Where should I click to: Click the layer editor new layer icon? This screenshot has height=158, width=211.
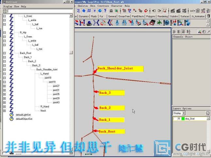[208, 113]
